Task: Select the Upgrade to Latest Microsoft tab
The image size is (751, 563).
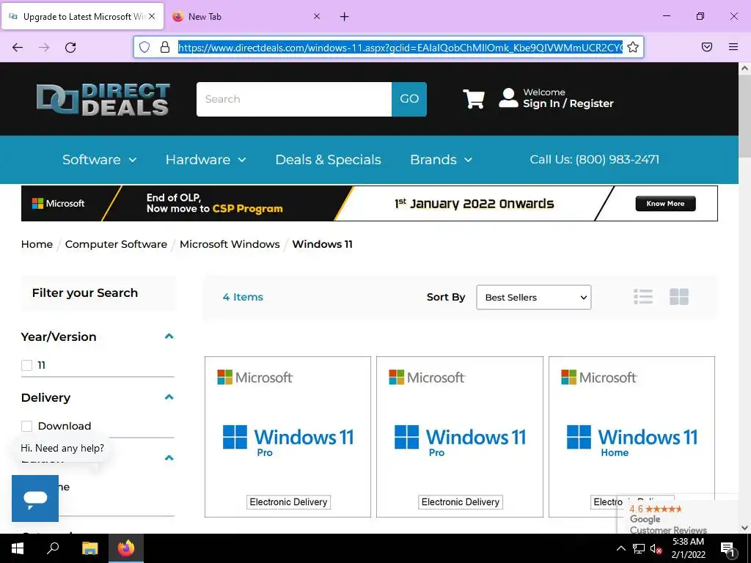Action: click(82, 16)
